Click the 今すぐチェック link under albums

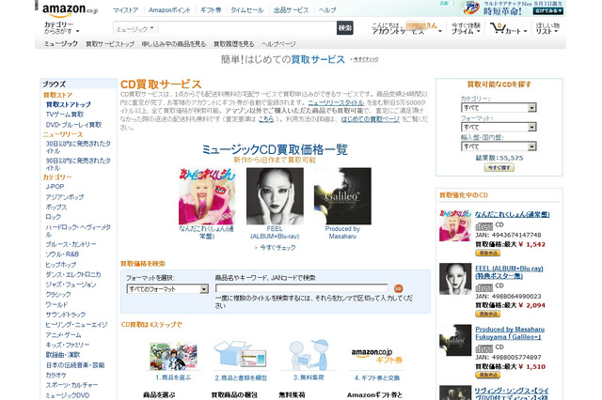[277, 248]
